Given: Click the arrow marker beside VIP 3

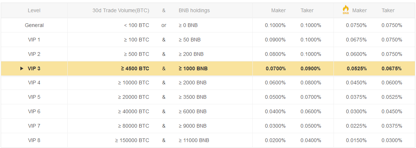Looking at the screenshot, I should tap(22, 68).
